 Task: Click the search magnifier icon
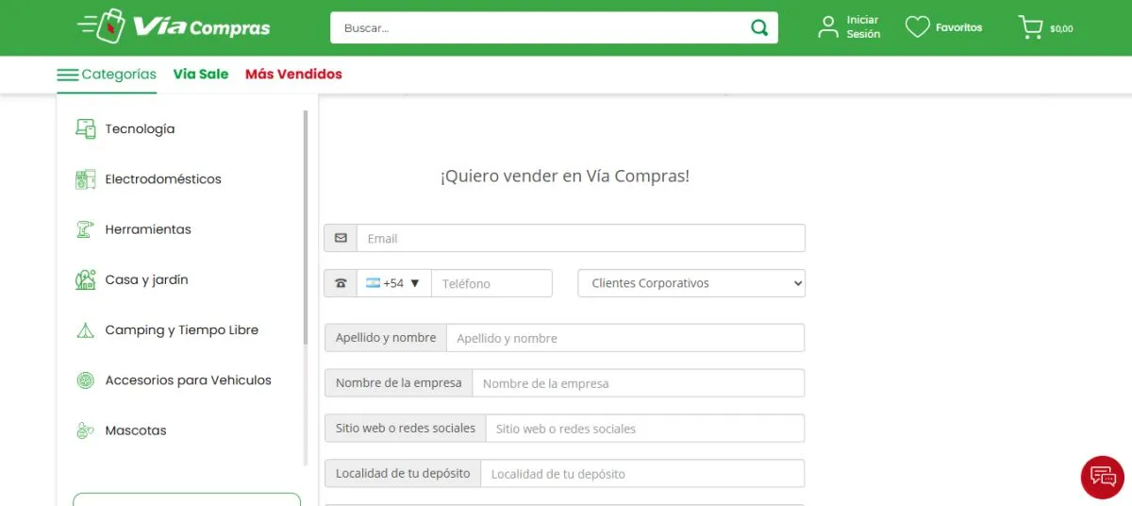758,27
